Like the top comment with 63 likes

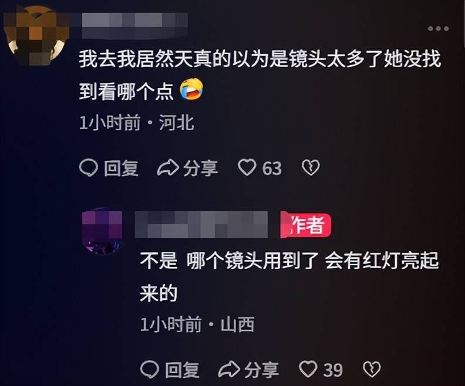pos(247,168)
